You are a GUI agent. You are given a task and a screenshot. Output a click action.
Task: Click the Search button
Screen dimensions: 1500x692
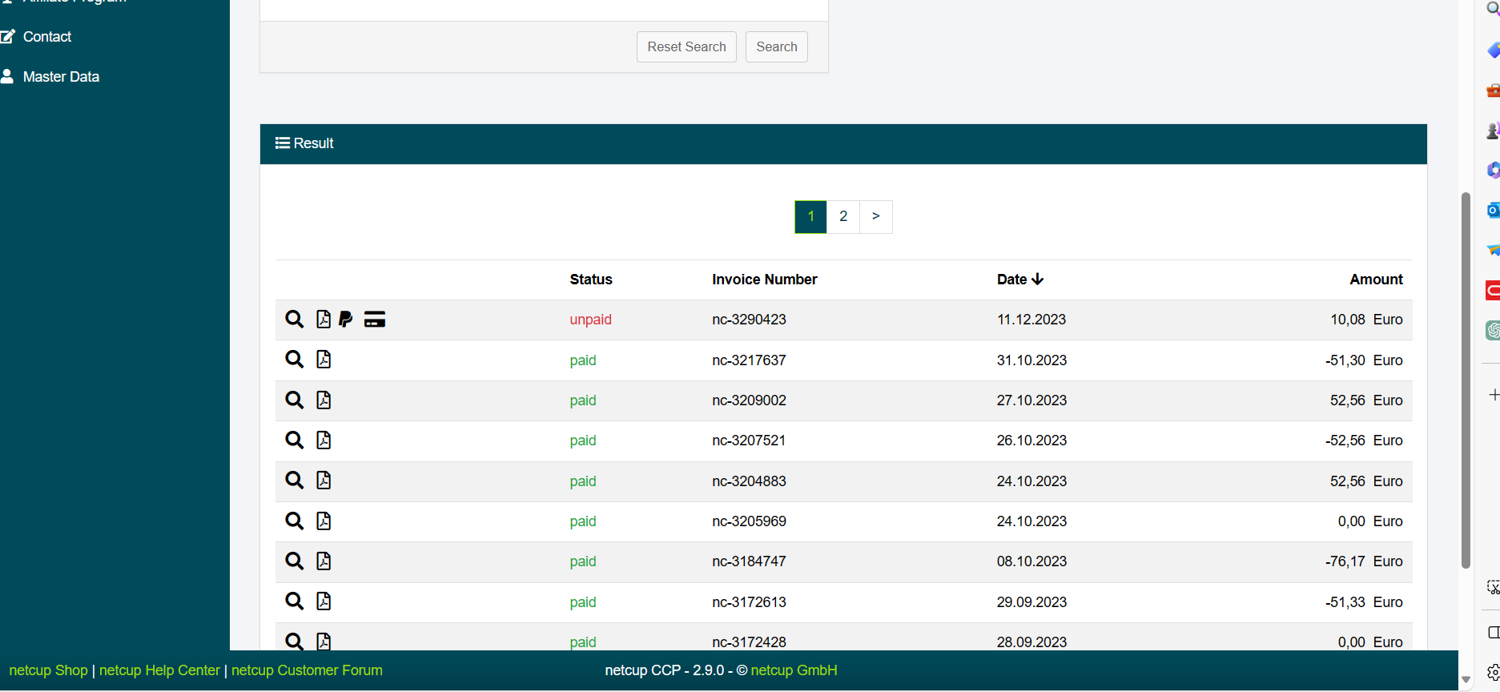777,46
